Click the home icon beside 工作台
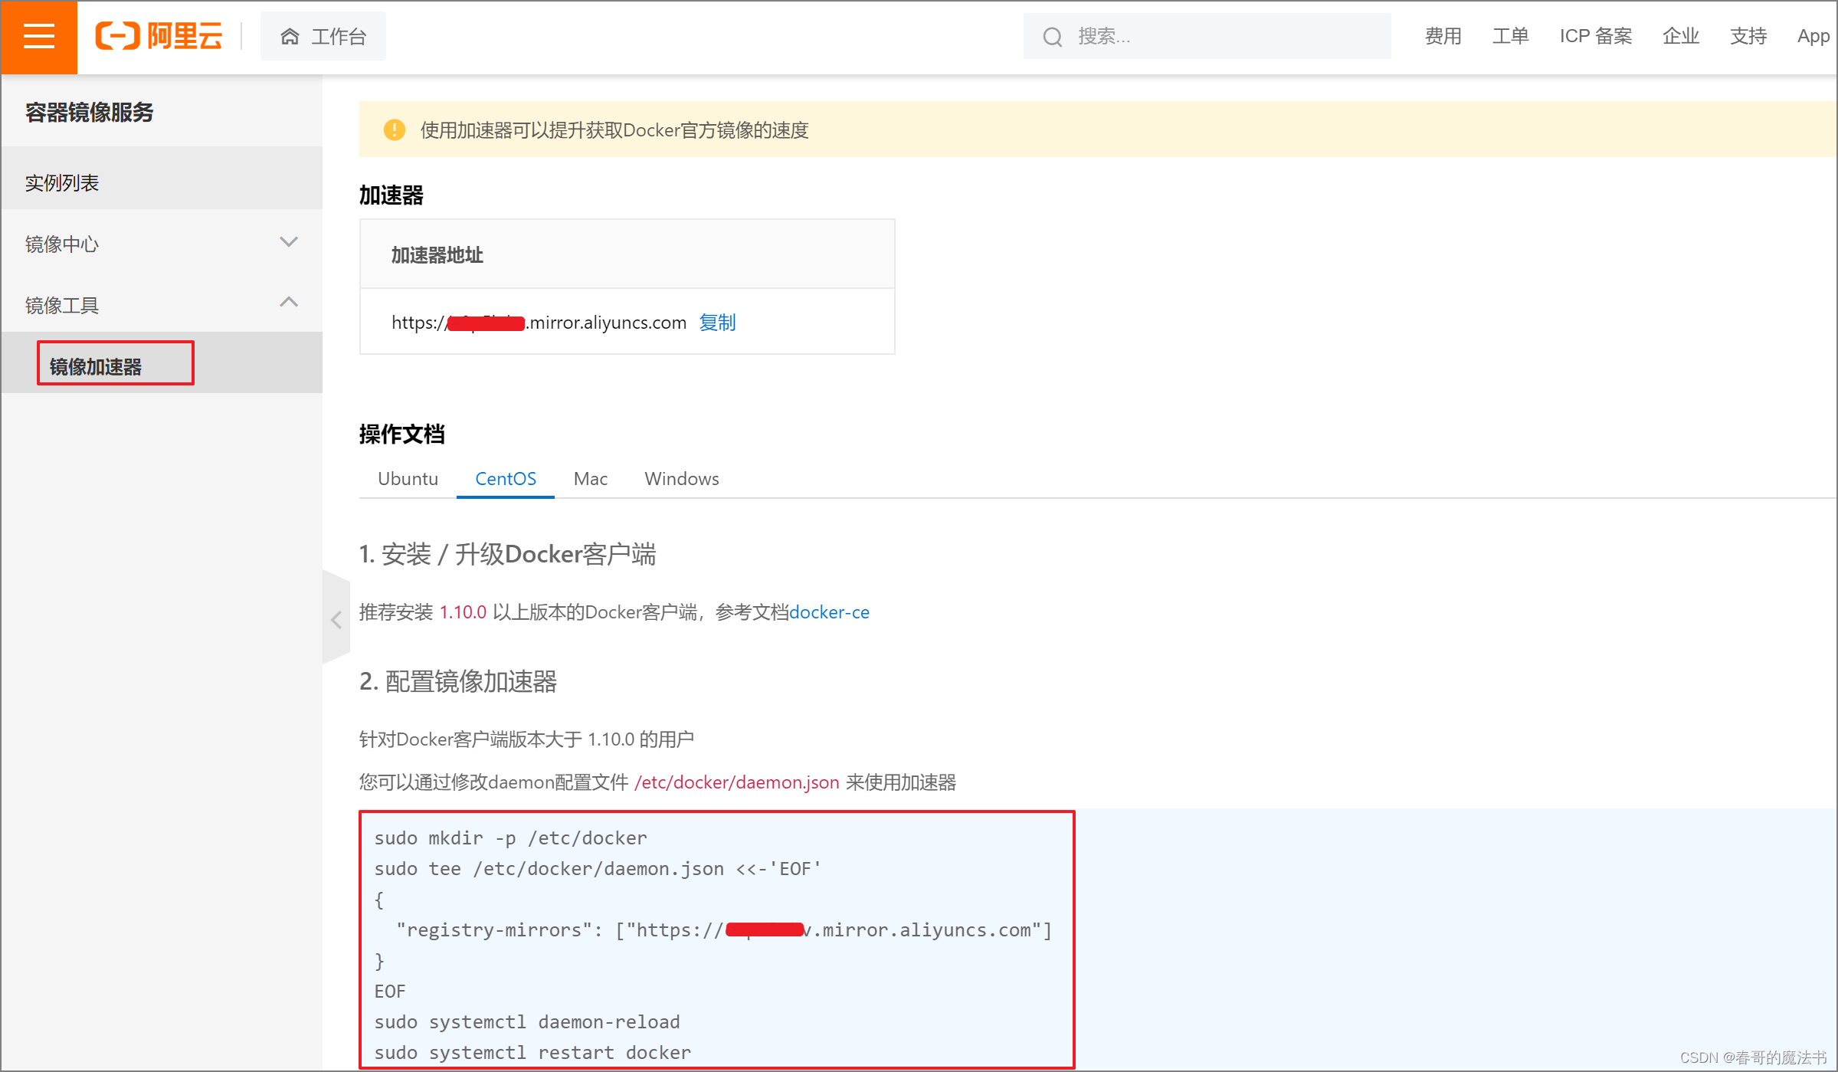 pos(290,36)
